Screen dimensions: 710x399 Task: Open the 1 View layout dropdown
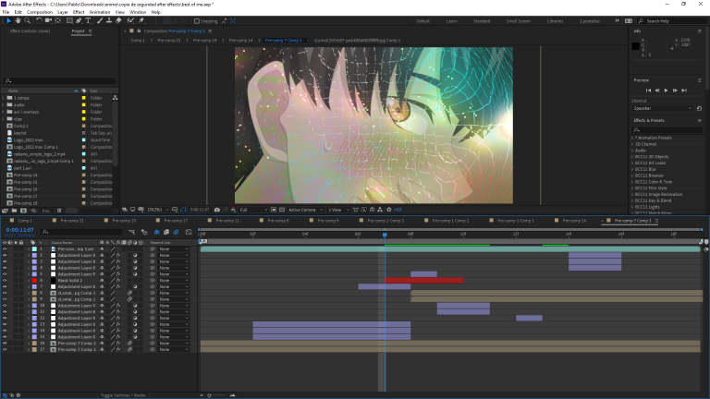point(338,210)
